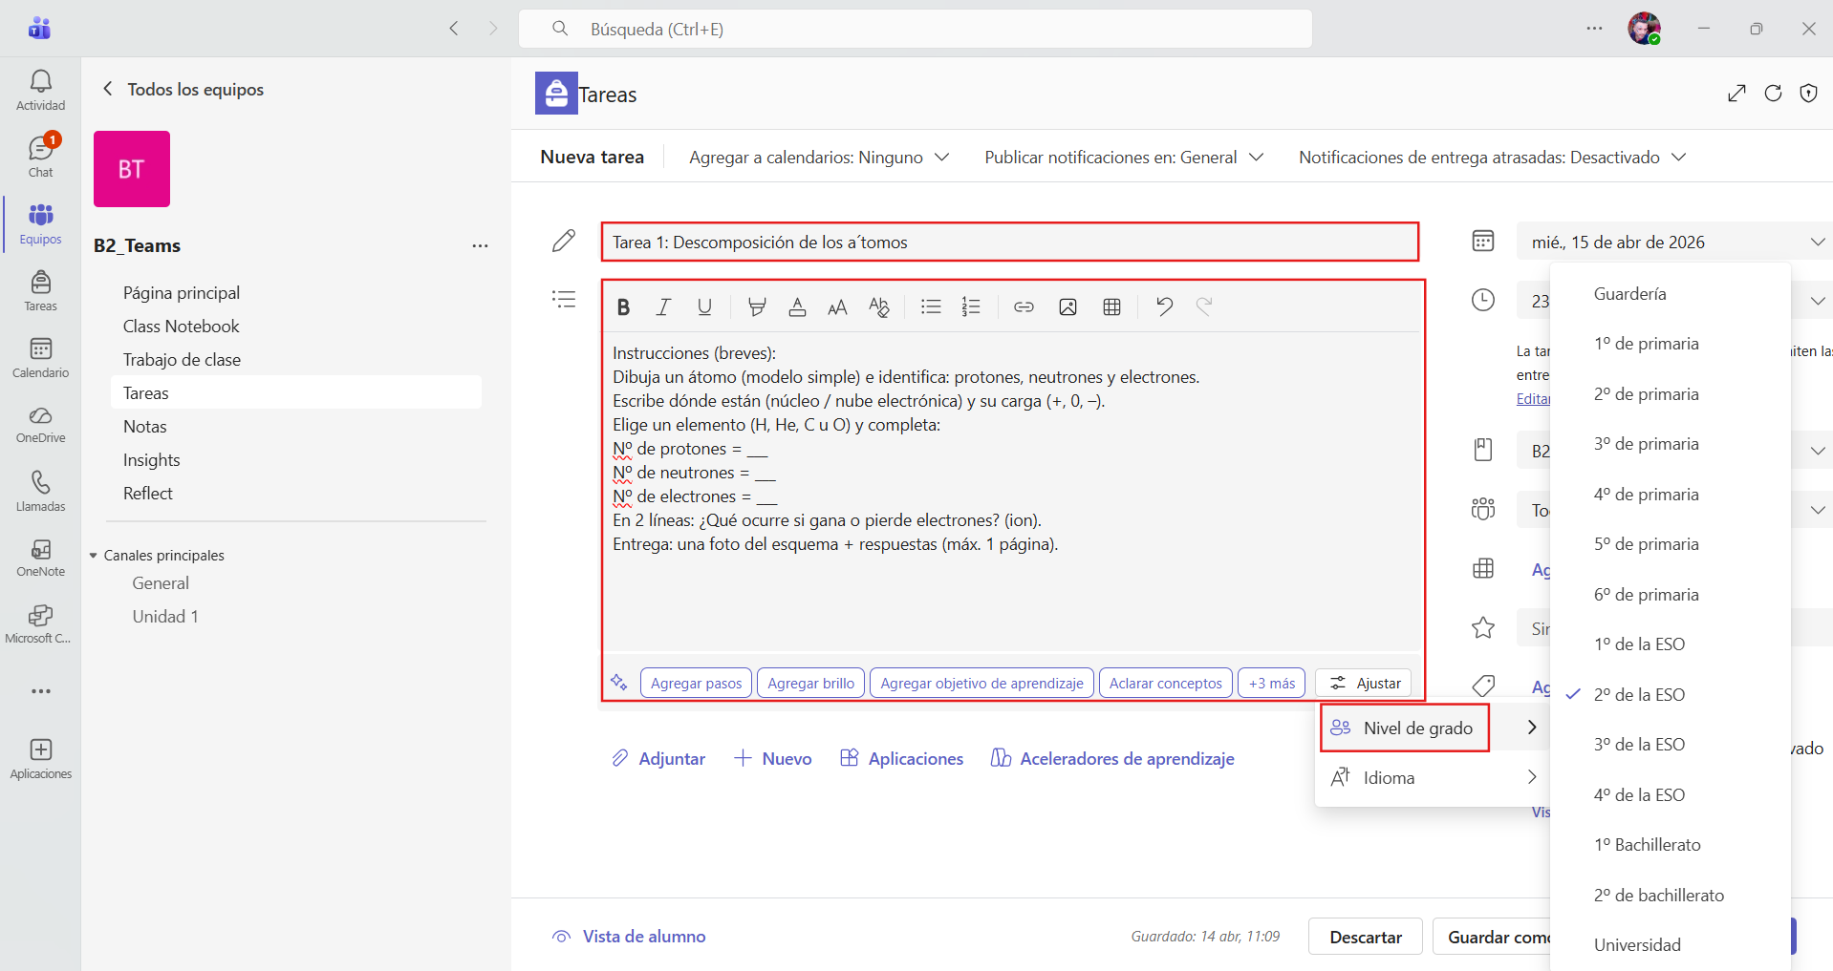This screenshot has width=1833, height=971.
Task: Click Adjuntar to attach a file
Action: [658, 758]
